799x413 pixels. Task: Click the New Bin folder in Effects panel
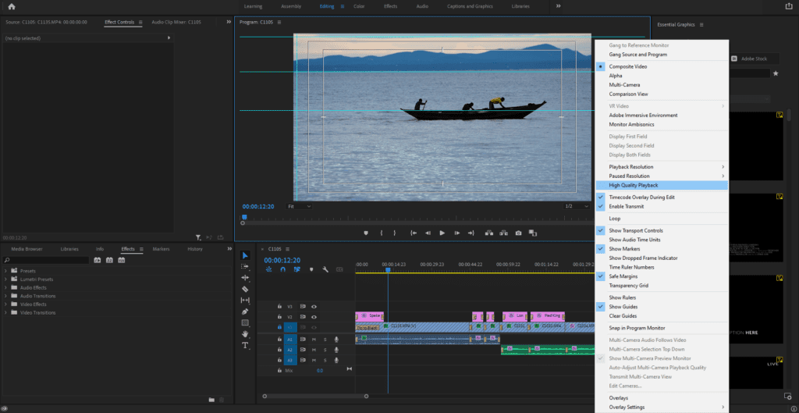[211, 400]
